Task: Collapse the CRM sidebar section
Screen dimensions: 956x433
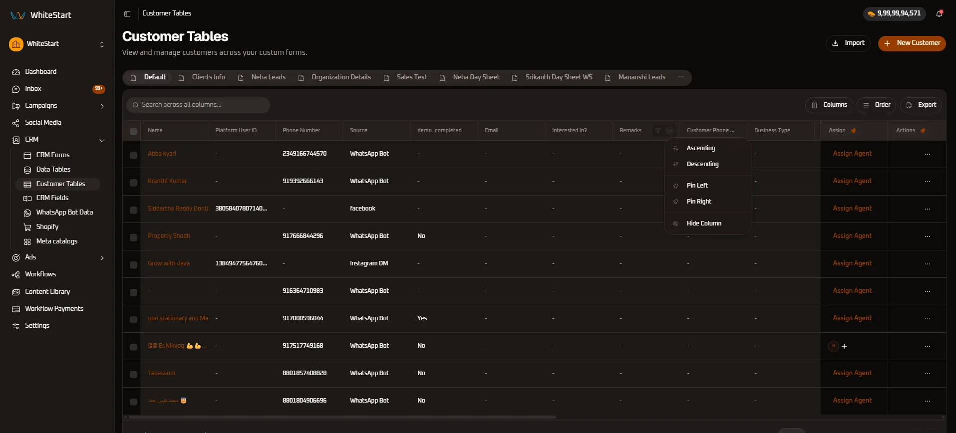Action: tap(102, 140)
